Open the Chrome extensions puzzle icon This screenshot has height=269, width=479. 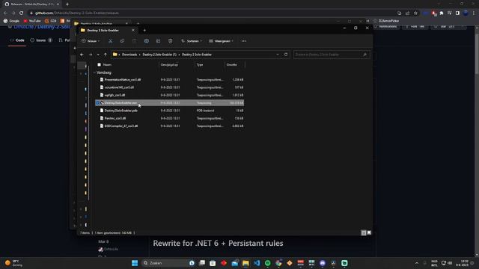click(x=442, y=13)
